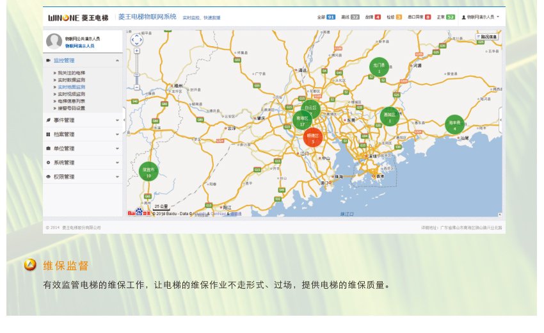Click the gear icon beside 系统管理

[x=48, y=163]
